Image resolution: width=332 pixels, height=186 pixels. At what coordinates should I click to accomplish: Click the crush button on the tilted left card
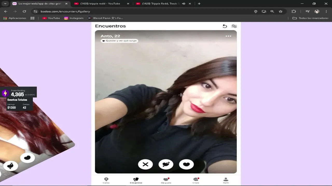coord(10,166)
